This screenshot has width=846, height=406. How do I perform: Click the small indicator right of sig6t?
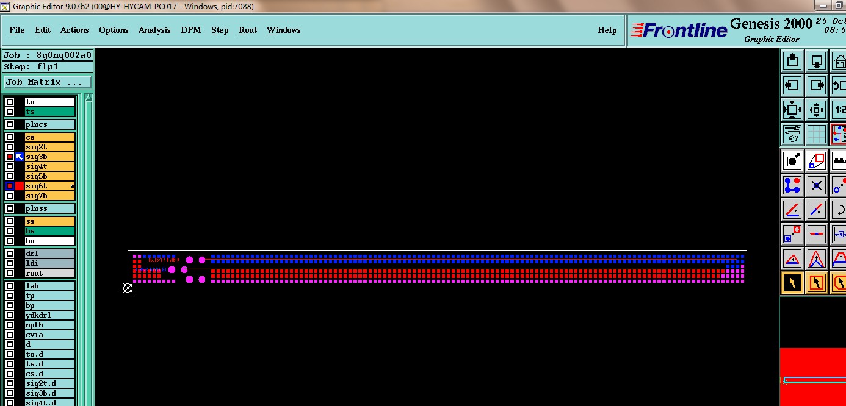(x=72, y=186)
